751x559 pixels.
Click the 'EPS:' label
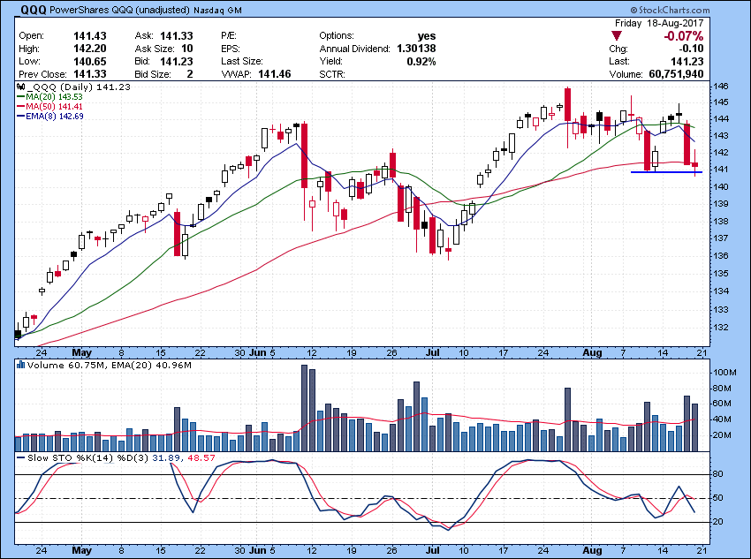(x=231, y=49)
